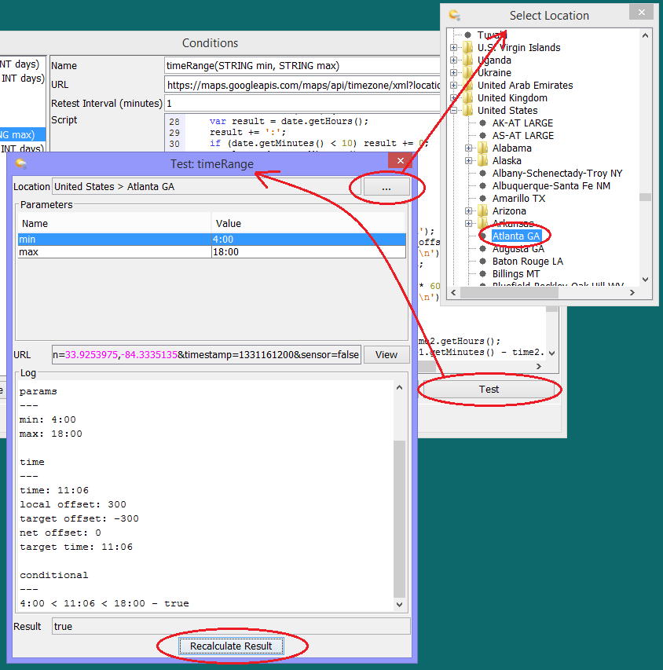Viewport: 663px width, 670px height.
Task: Click the Name column header in Parameters
Action: tap(115, 224)
